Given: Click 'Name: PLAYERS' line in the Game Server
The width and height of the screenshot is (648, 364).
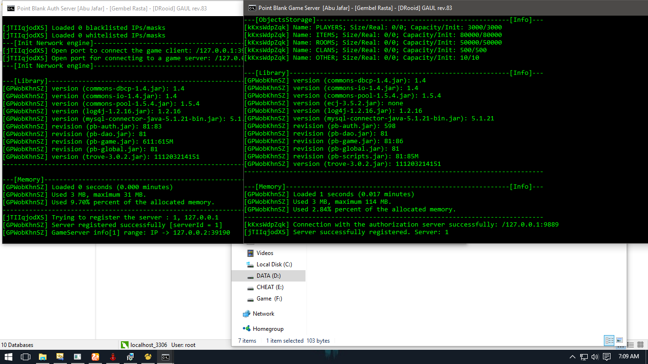Looking at the screenshot, I should point(373,27).
